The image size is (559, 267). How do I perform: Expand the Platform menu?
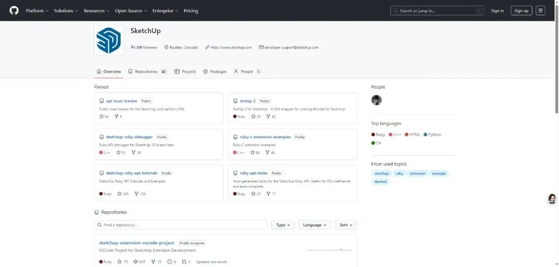tap(37, 11)
